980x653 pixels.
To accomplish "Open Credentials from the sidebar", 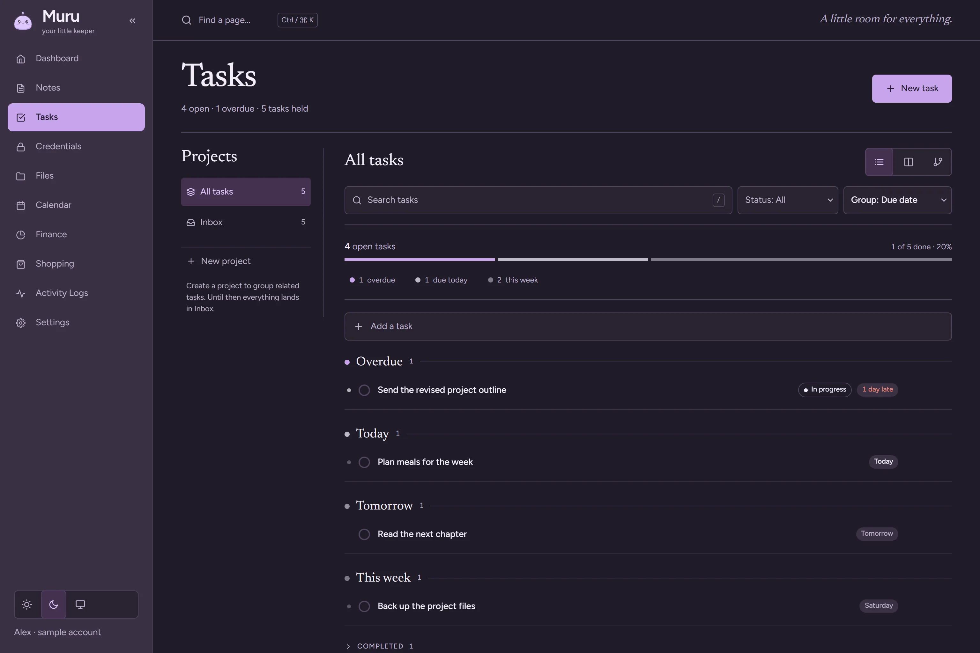I will point(76,147).
